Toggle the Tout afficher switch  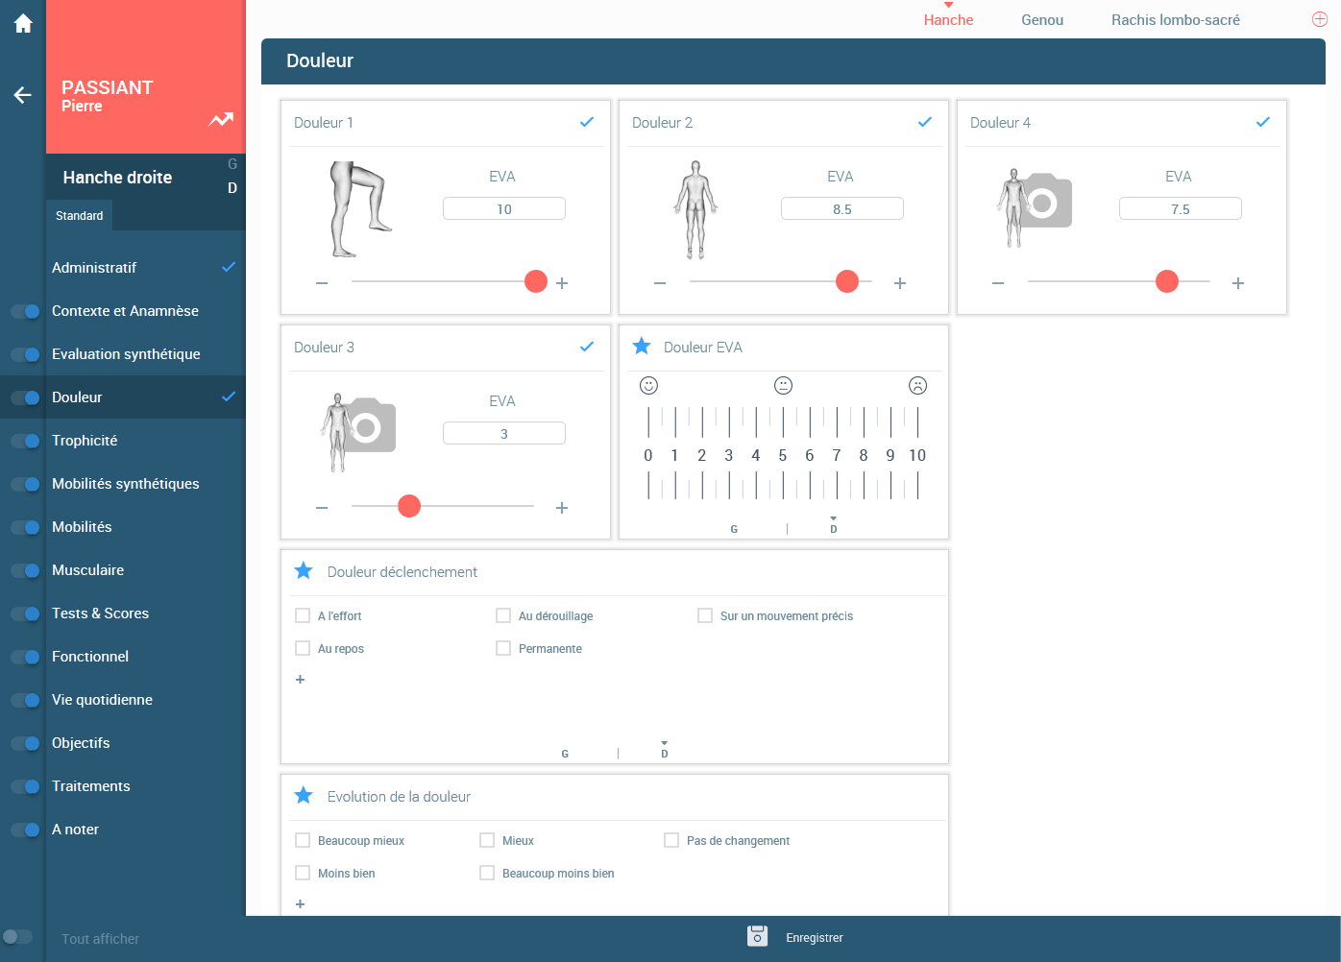point(17,936)
